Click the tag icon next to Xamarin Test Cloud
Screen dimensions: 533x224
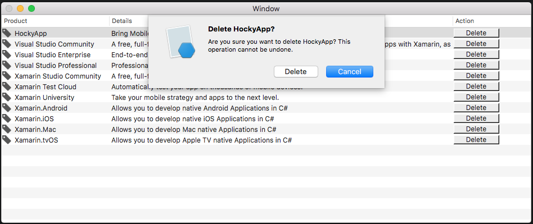[7, 86]
